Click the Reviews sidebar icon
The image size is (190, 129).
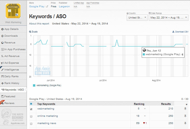[2, 103]
